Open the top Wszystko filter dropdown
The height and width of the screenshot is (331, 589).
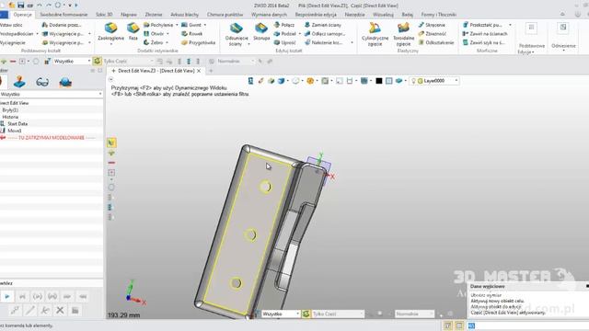click(x=72, y=61)
